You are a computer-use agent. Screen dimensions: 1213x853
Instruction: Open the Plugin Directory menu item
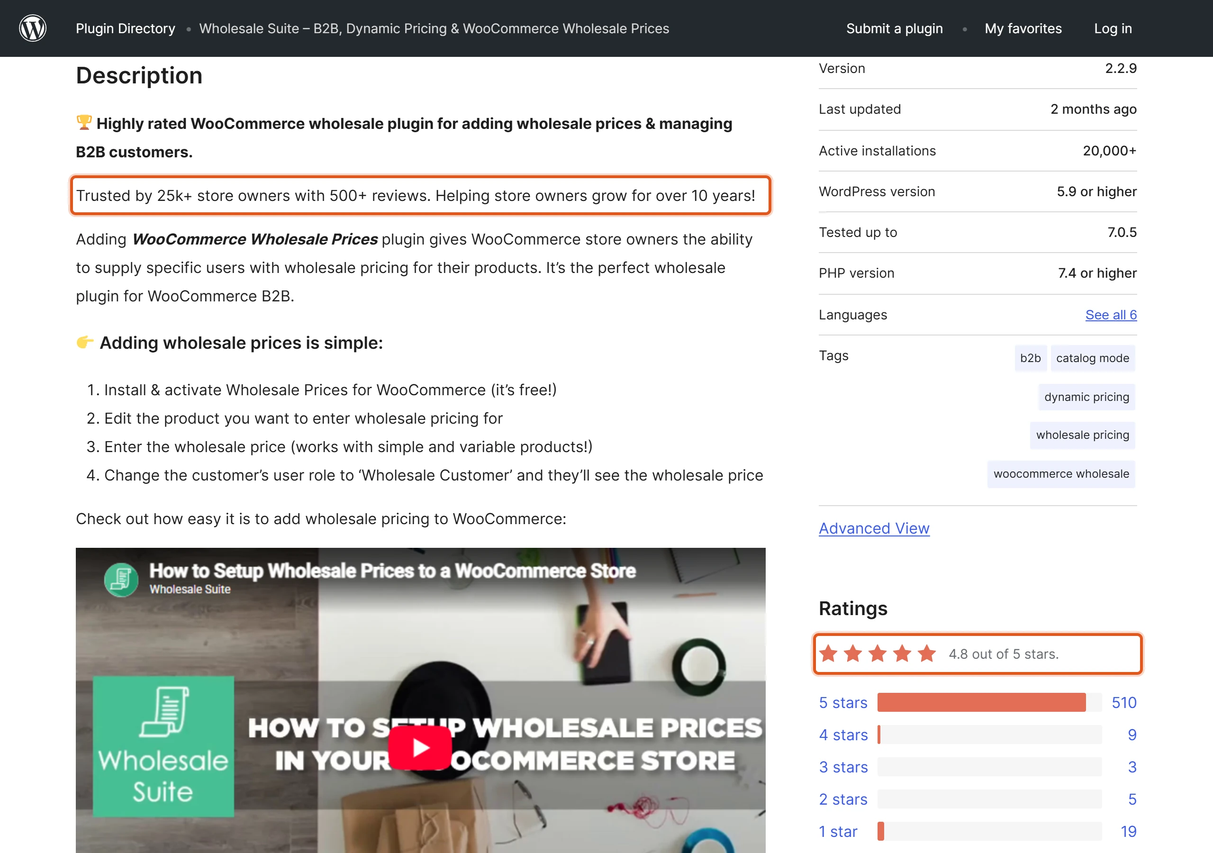pos(125,28)
